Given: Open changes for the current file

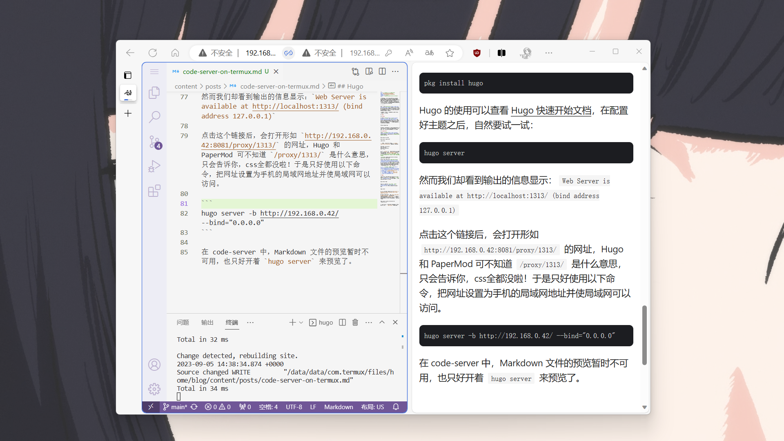Looking at the screenshot, I should [355, 71].
